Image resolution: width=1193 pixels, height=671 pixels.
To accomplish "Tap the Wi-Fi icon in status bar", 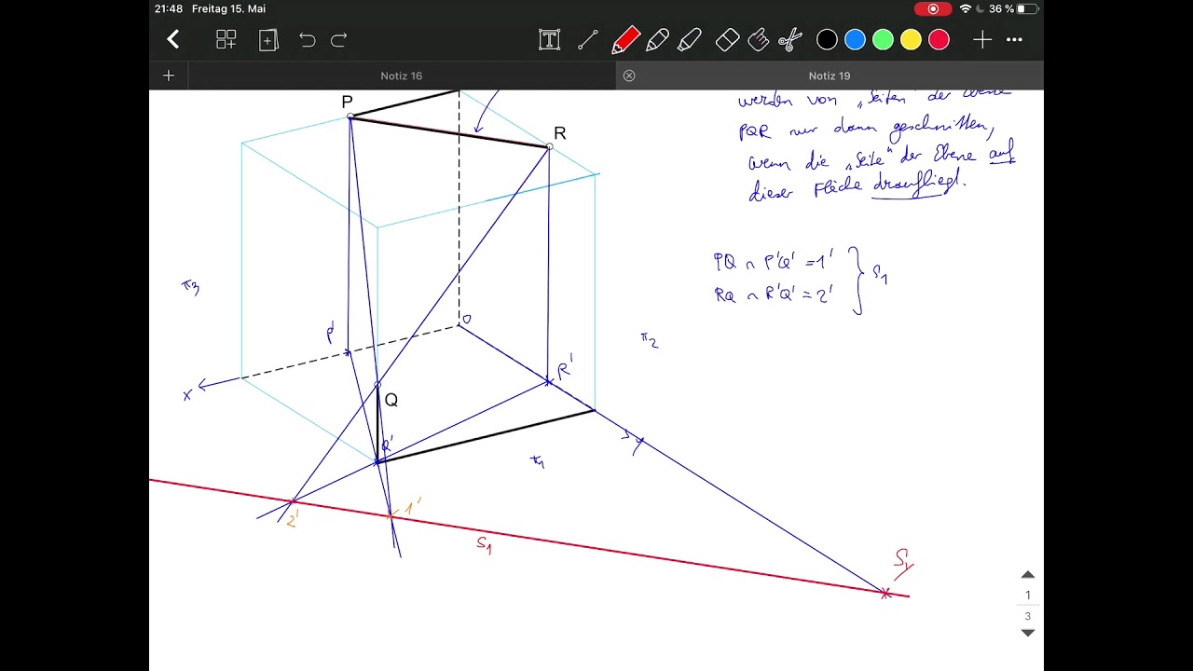I will pyautogui.click(x=966, y=8).
